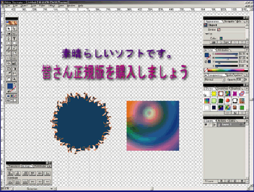Switch paint to Gradient mode button in toolbox
Viewport: 254px width, 192px height.
pyautogui.click(x=12, y=96)
